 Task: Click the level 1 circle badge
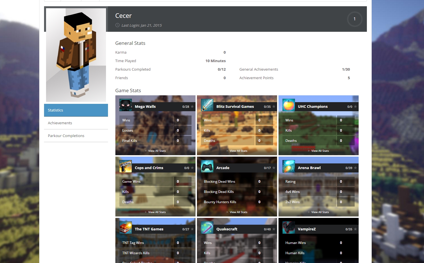point(355,19)
